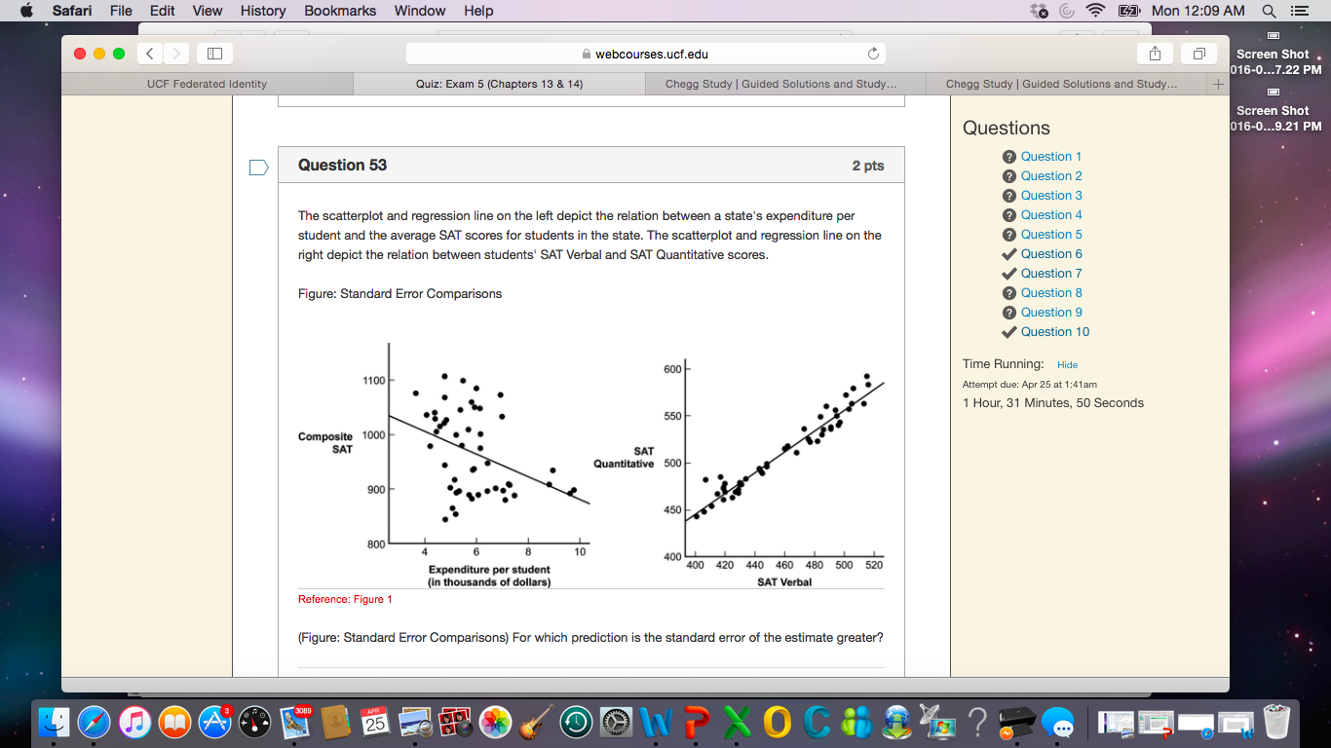Open tab overview using Safari's tabs icon

(1199, 54)
